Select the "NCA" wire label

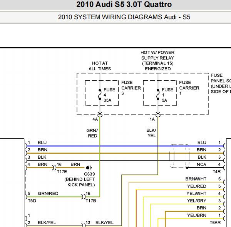[x=201, y=164]
